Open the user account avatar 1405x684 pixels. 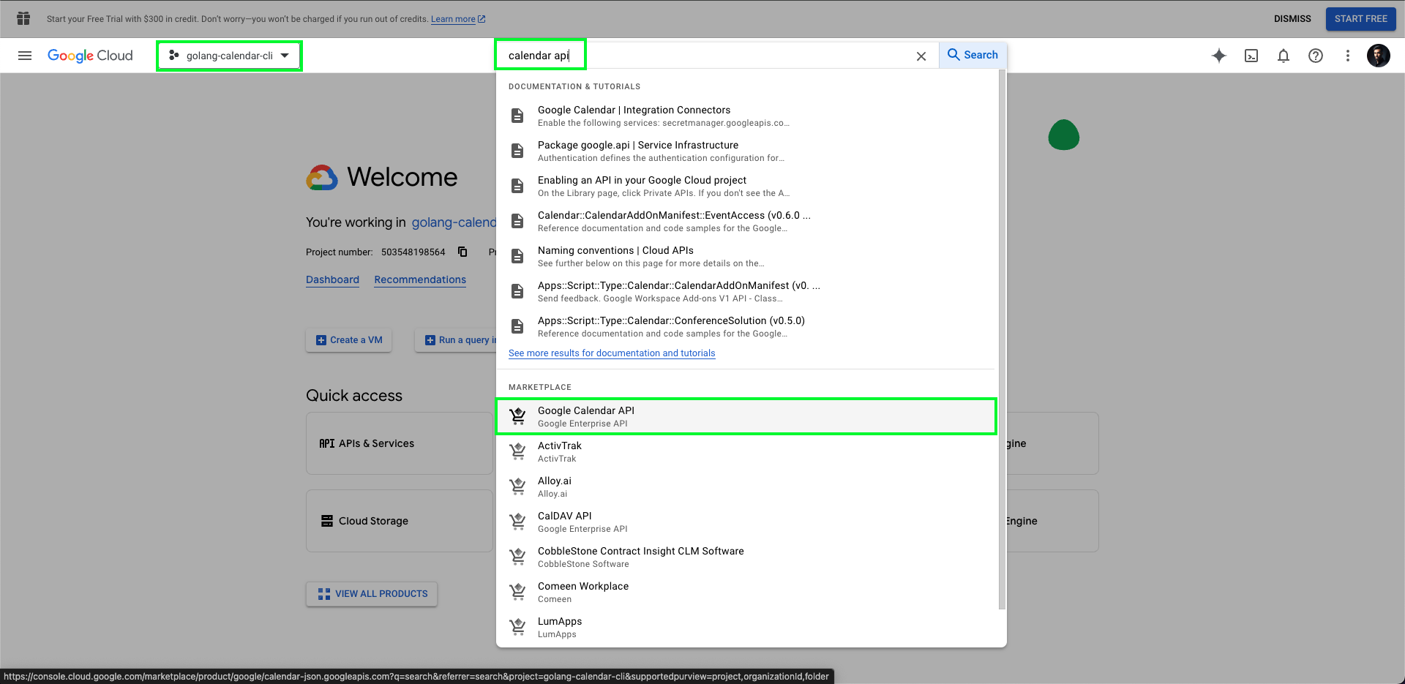pyautogui.click(x=1379, y=56)
